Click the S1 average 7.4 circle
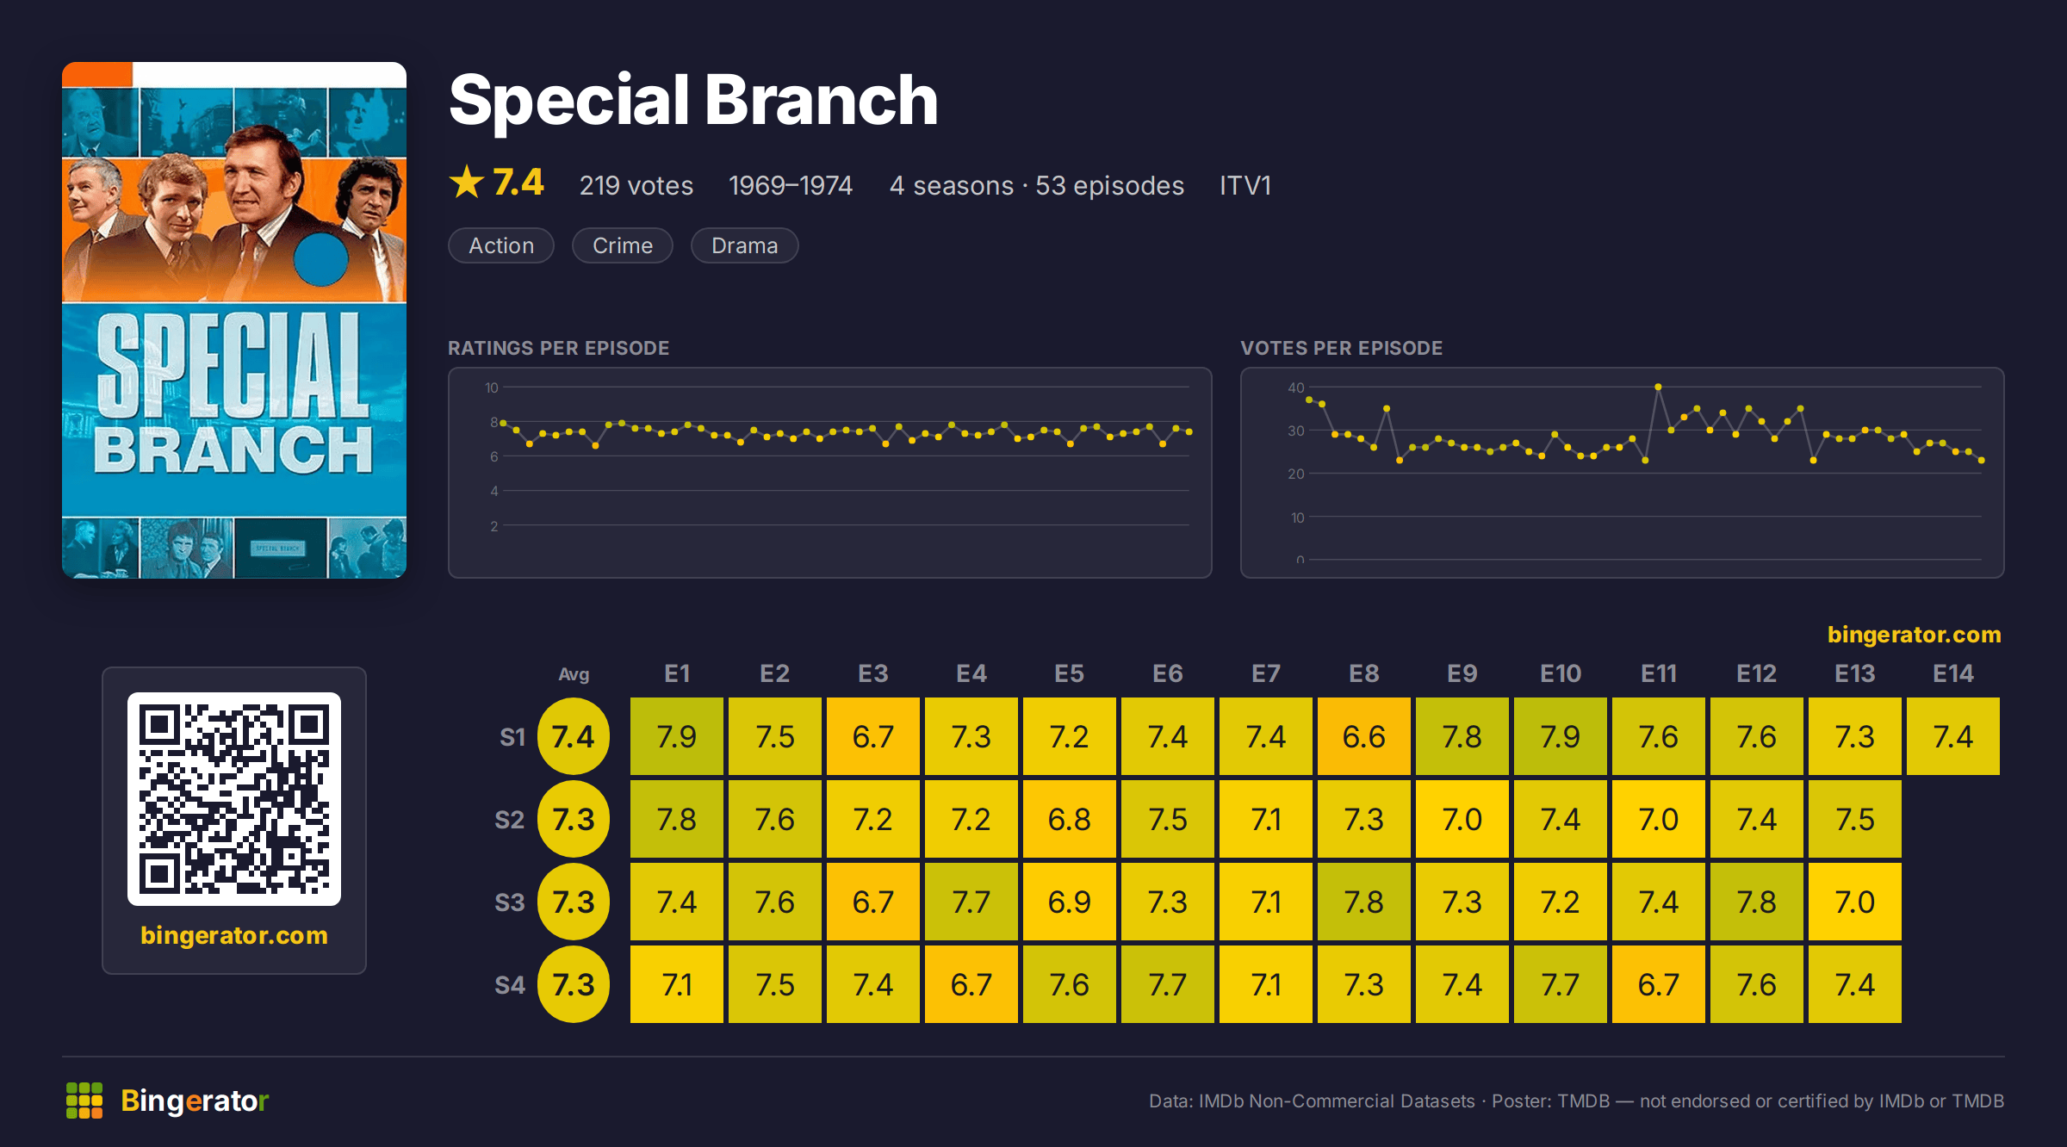This screenshot has height=1147, width=2067. [574, 736]
